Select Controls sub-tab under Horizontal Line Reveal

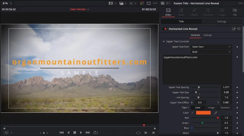pos(195,35)
